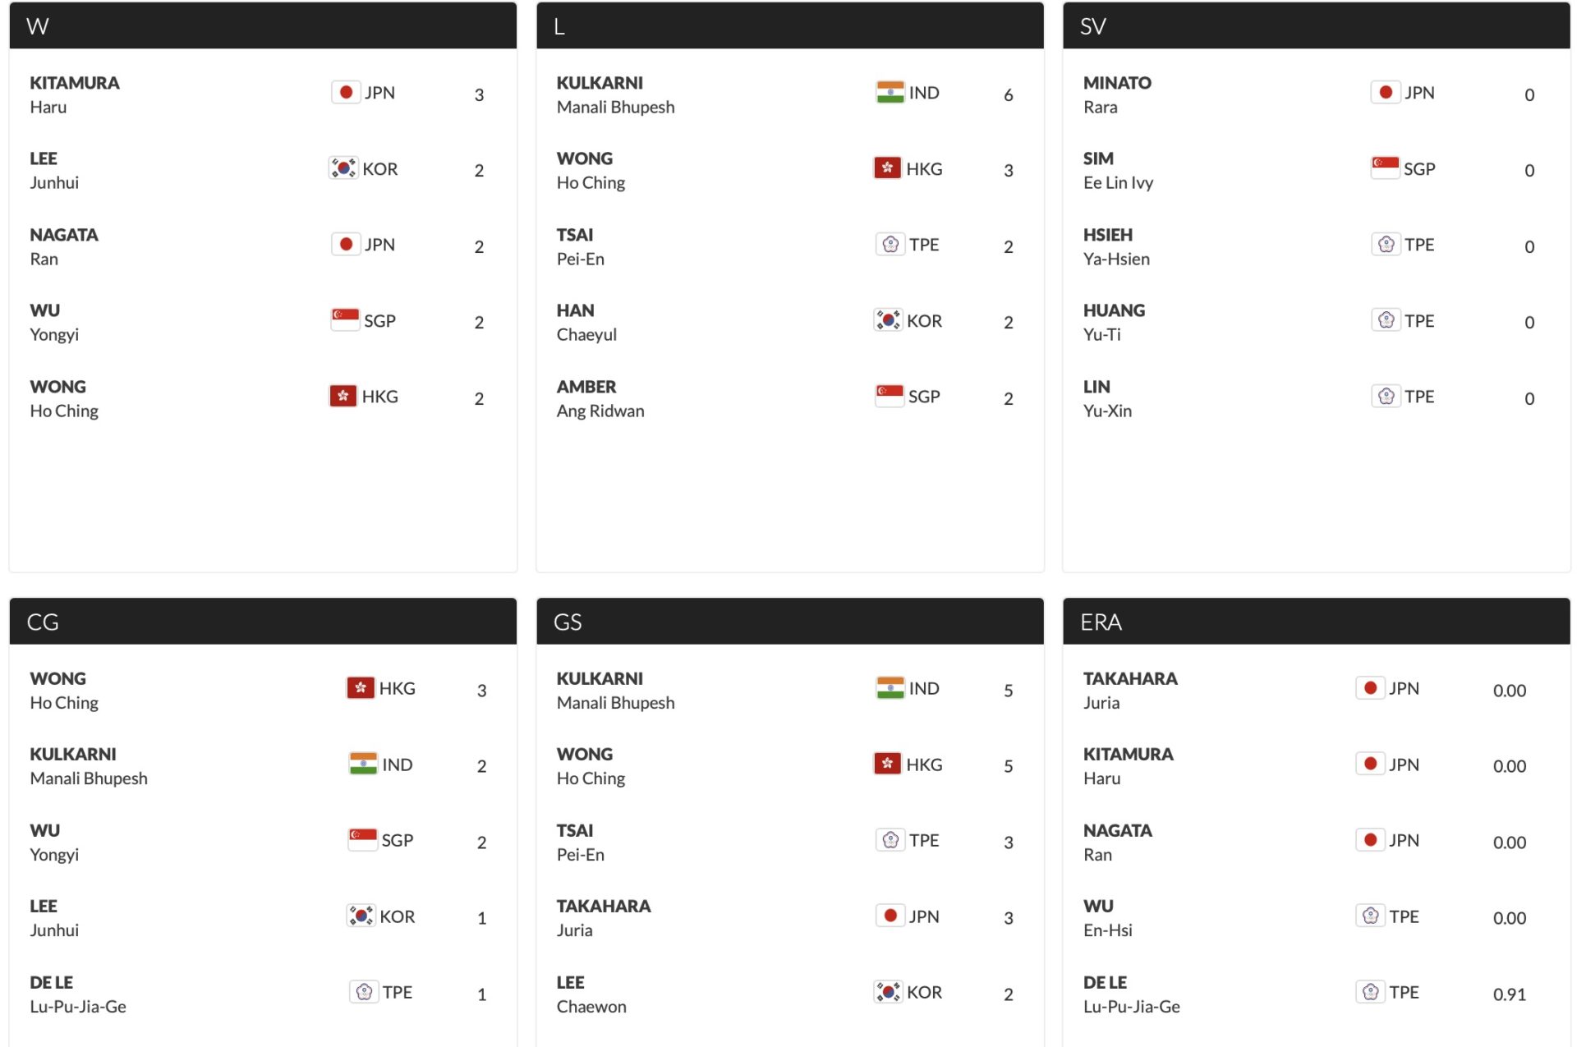Click India flag next to Kulkarni in L panel
Viewport: 1577px width, 1047px height.
[x=890, y=92]
